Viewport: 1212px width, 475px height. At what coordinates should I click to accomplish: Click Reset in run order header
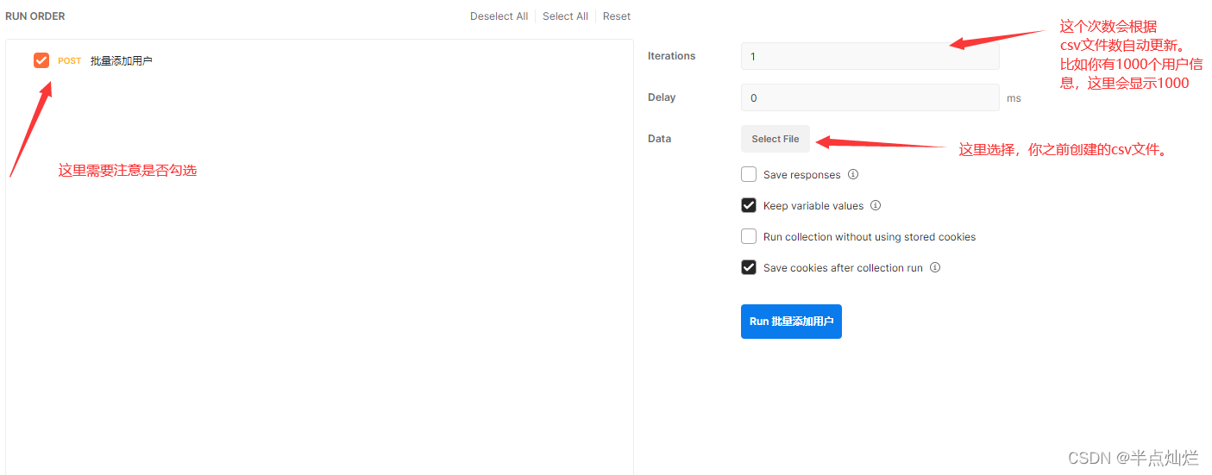click(617, 16)
